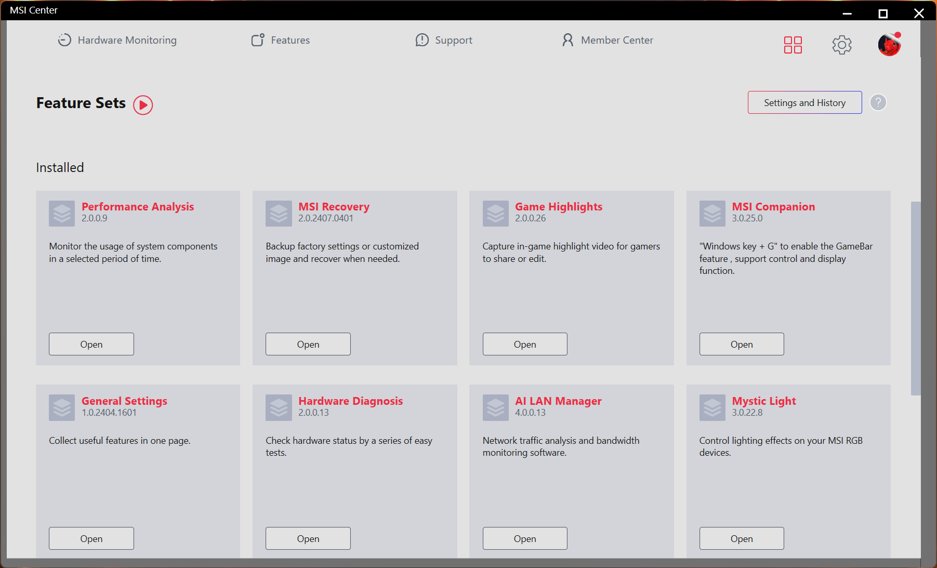Open the Game Highlights feature

click(x=525, y=345)
